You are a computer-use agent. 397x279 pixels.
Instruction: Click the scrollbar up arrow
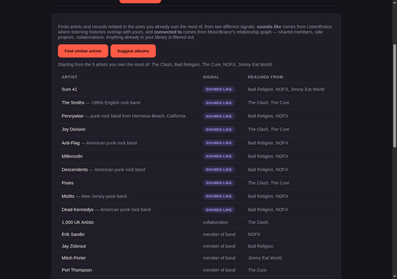[x=395, y=2]
